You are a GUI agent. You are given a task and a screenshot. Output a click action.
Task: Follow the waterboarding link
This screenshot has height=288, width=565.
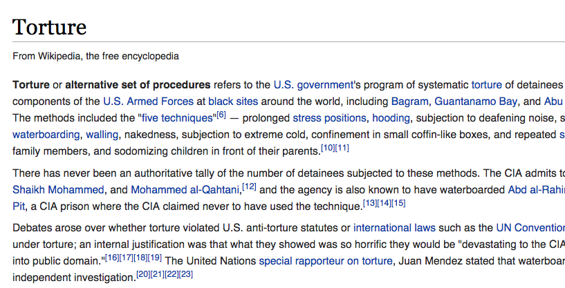tap(46, 135)
